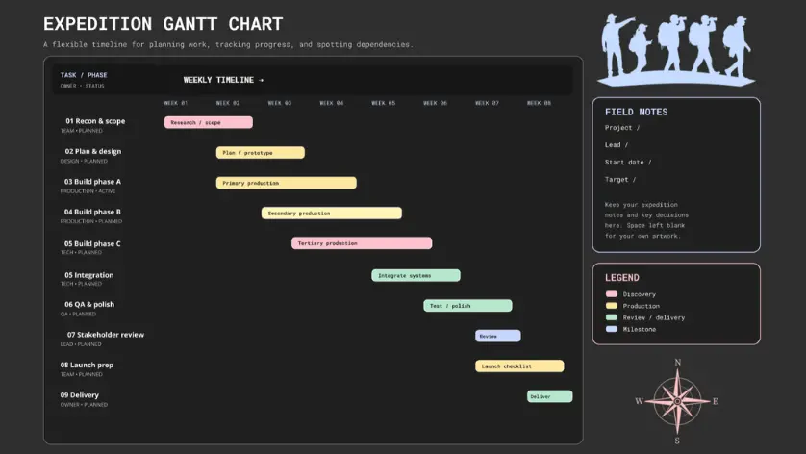Image resolution: width=806 pixels, height=454 pixels.
Task: Click the TASK / PHASE header label
Action: (84, 75)
